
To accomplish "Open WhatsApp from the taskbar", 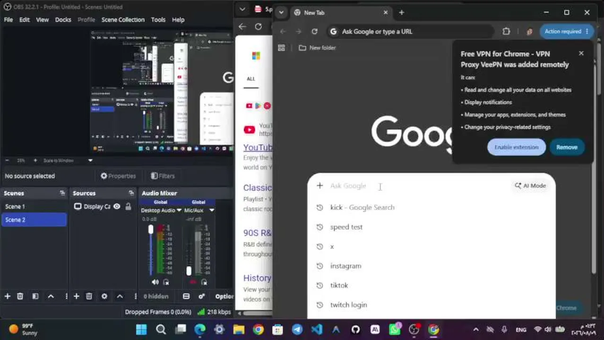I will coord(395,329).
